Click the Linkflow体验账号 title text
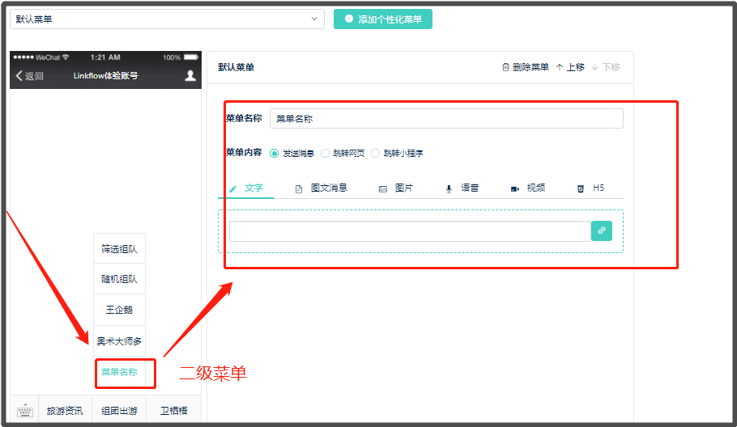Viewport: 737px width, 427px height. tap(106, 75)
